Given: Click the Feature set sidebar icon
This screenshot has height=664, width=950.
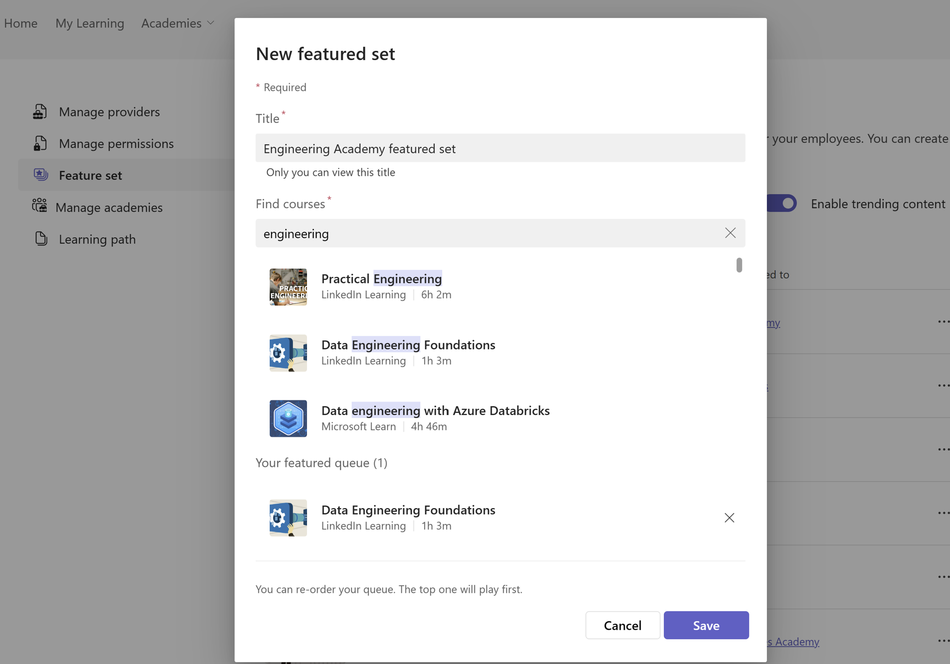Looking at the screenshot, I should pos(40,174).
